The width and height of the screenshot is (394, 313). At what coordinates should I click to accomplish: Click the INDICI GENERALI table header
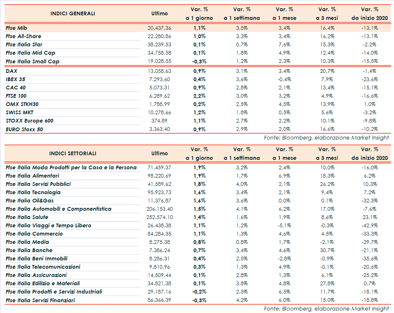(72, 13)
